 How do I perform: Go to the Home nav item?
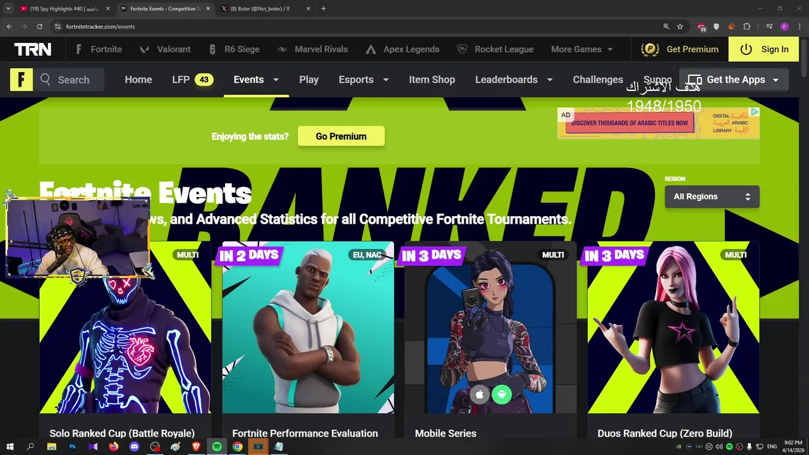138,80
